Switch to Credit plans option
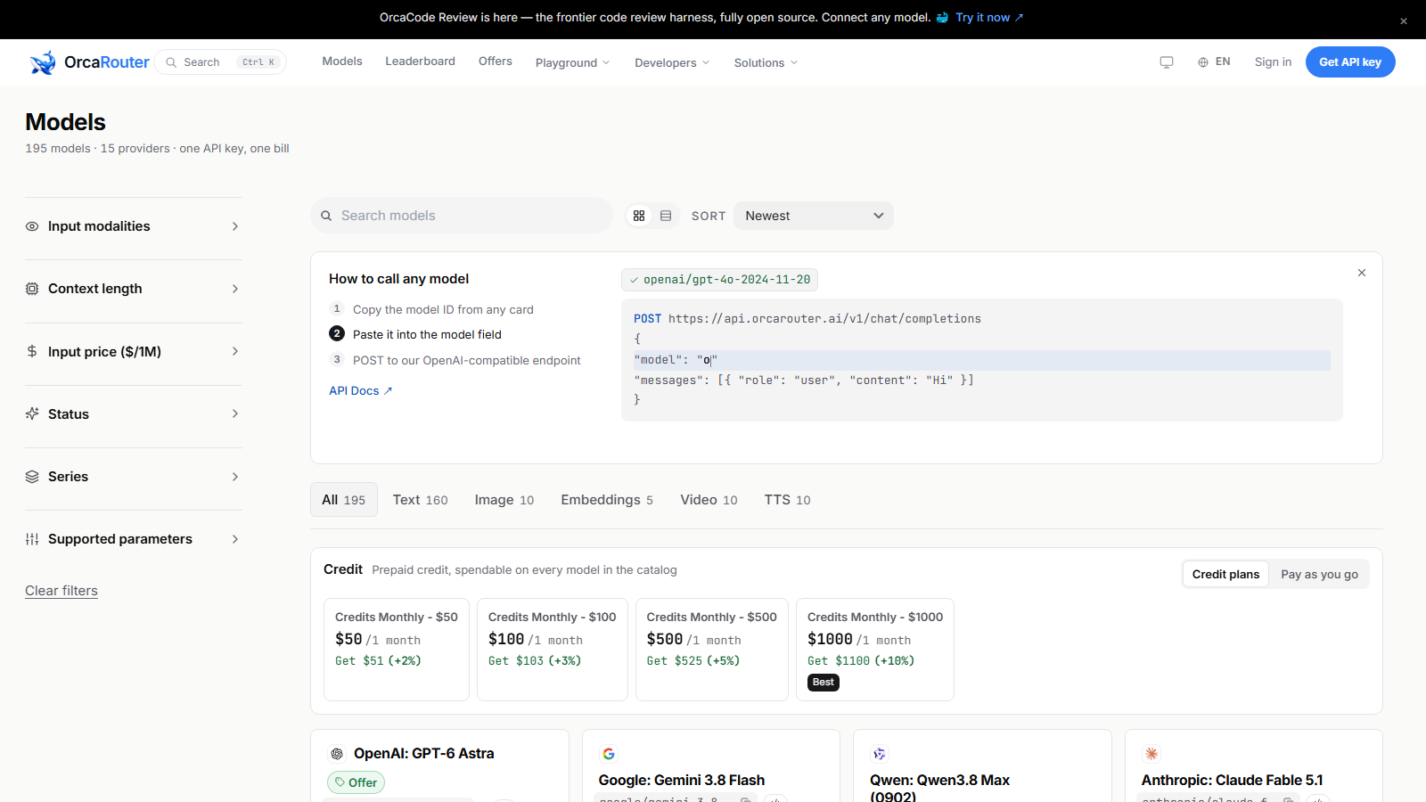This screenshot has width=1426, height=802. 1225,575
